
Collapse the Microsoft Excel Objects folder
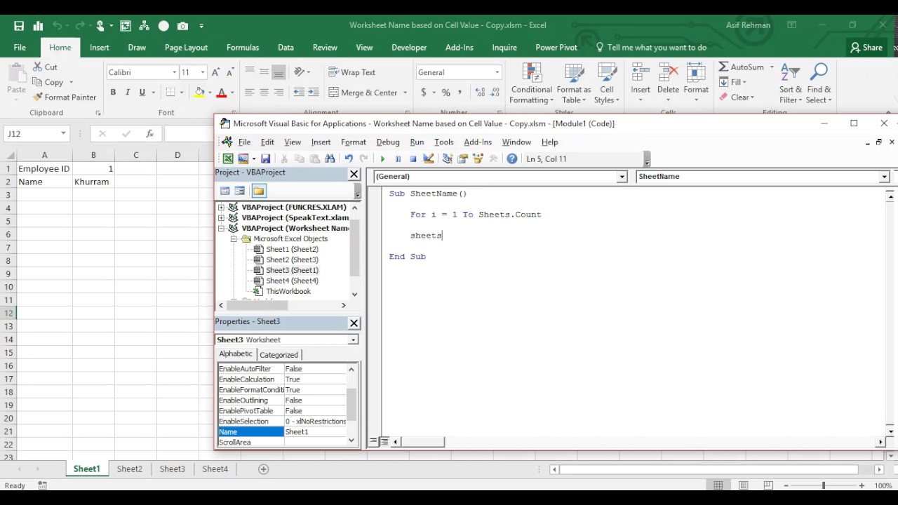[234, 239]
